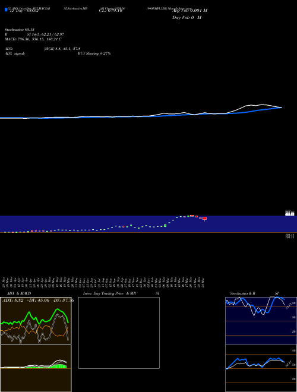Click the 'CL: 679.10' closing price label
The image size is (297, 392).
coord(110,11)
